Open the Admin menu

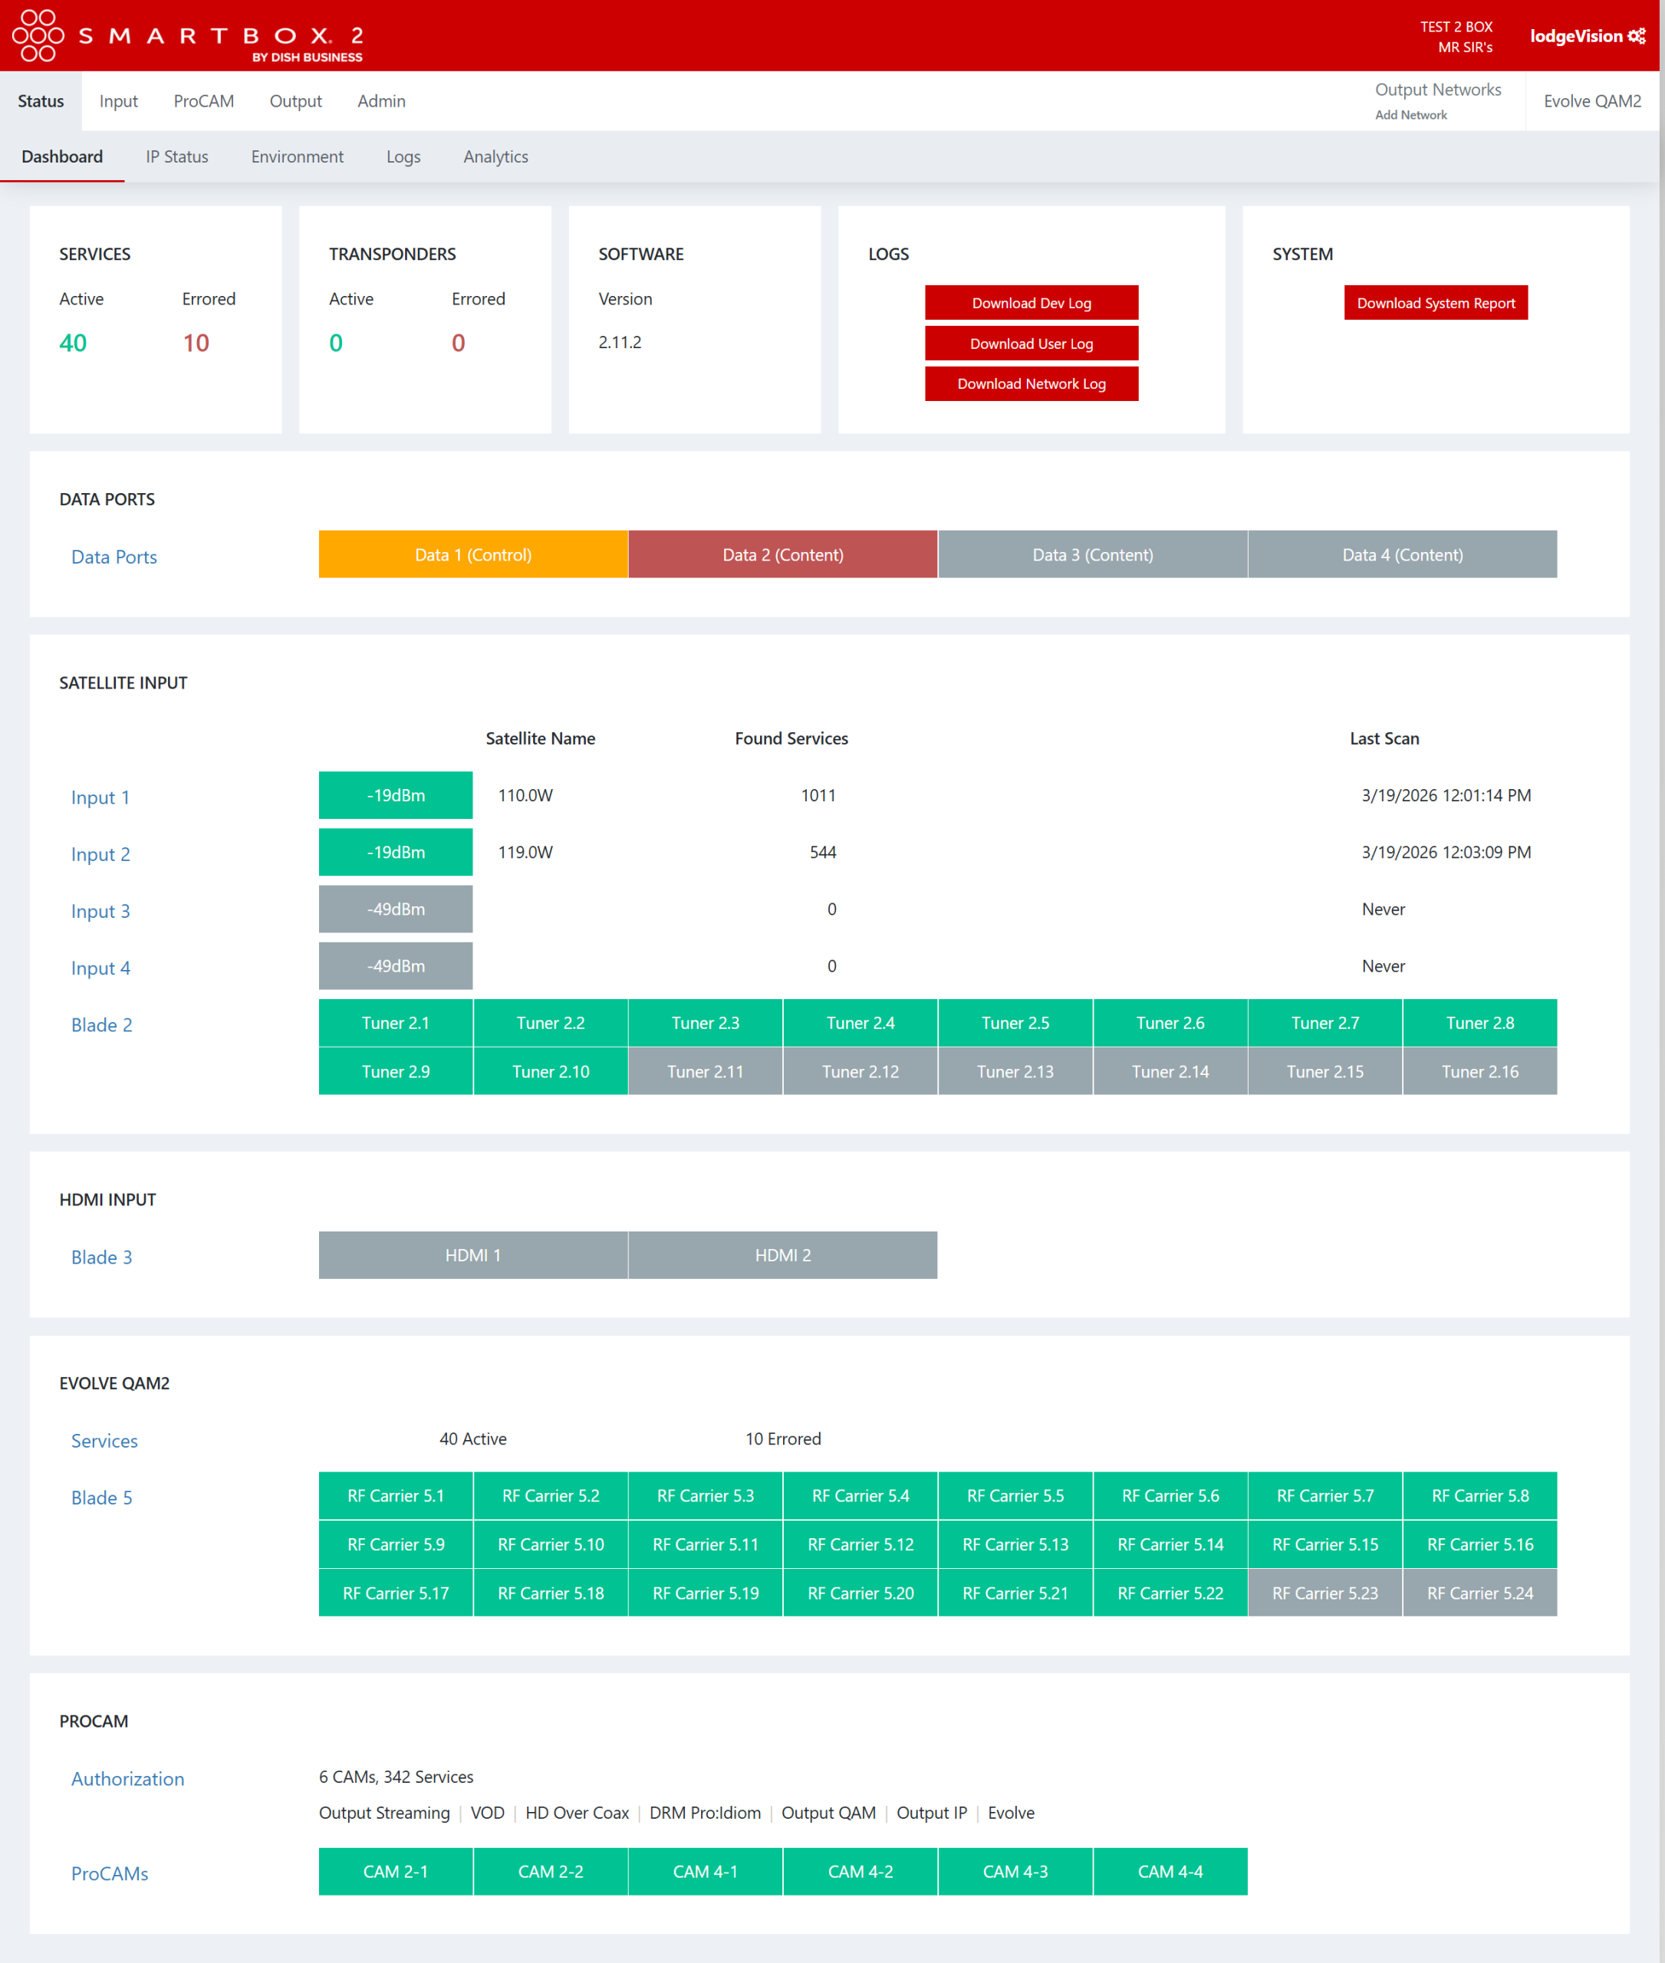(380, 101)
